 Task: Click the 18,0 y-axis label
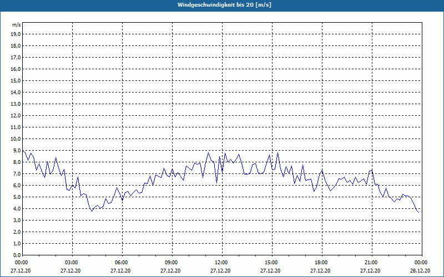pyautogui.click(x=16, y=46)
